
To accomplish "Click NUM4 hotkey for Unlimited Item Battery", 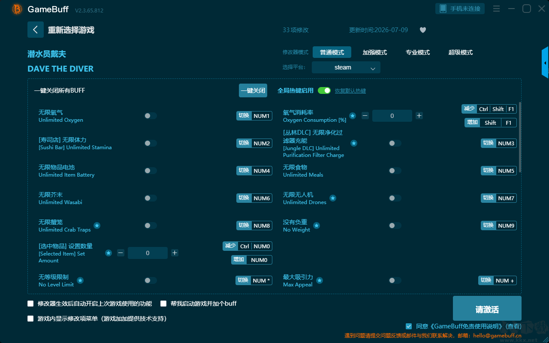I will point(254,171).
